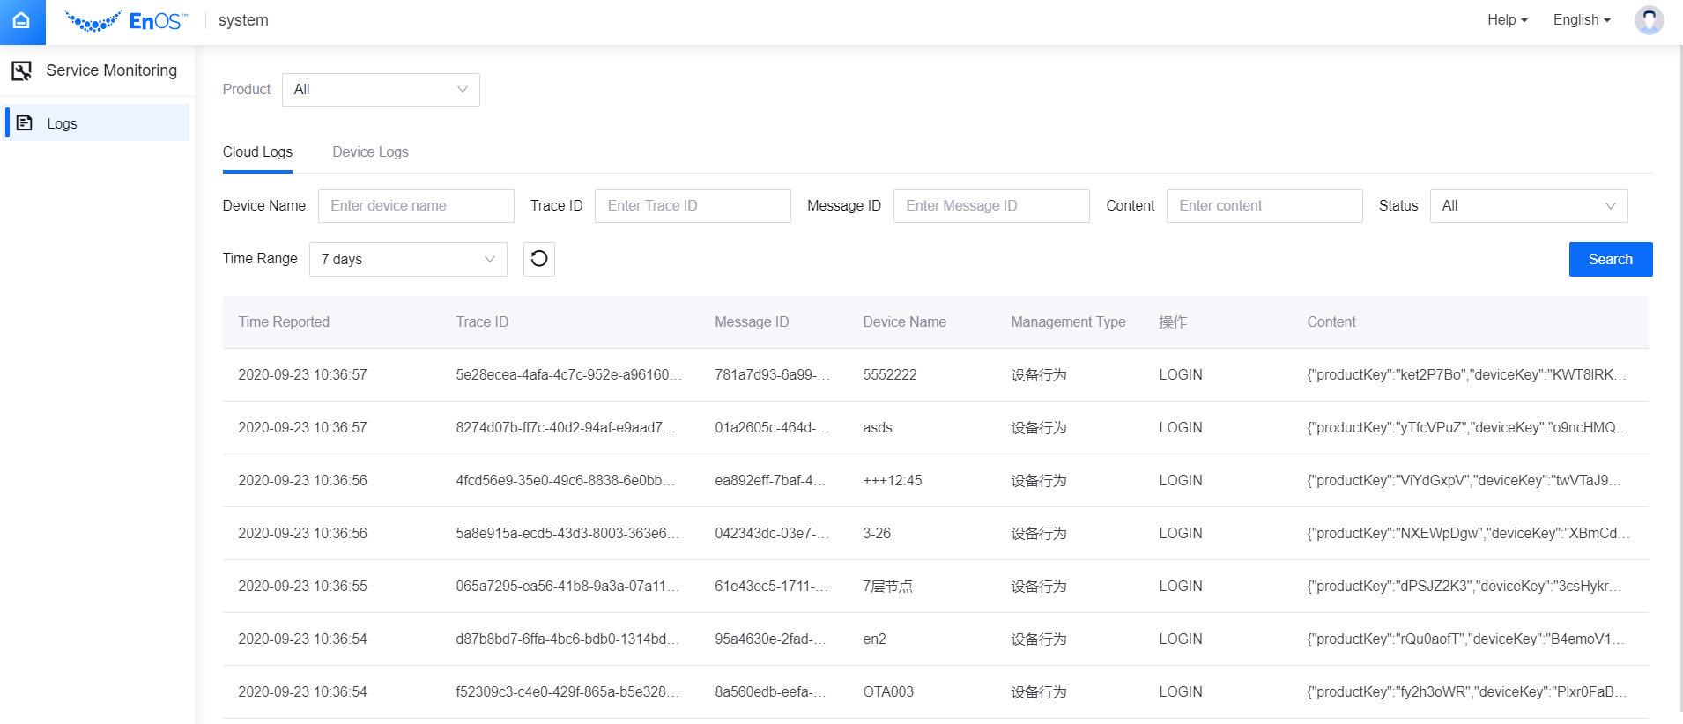Click the home icon in top-left corner

click(22, 21)
